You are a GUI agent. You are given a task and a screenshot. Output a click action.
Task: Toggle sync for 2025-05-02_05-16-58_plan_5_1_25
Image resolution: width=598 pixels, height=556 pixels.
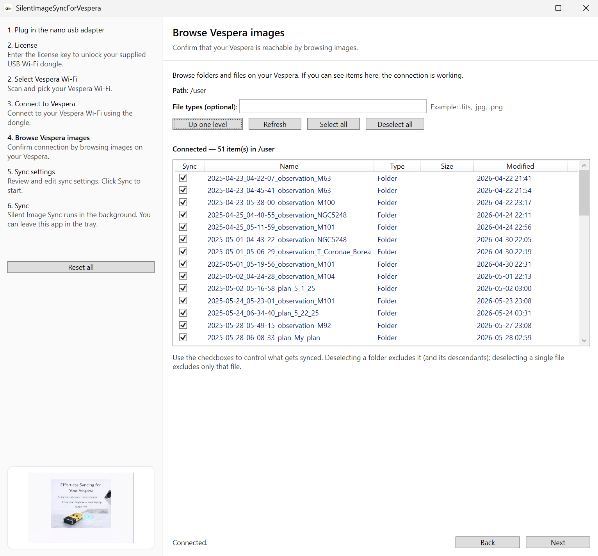coord(183,288)
